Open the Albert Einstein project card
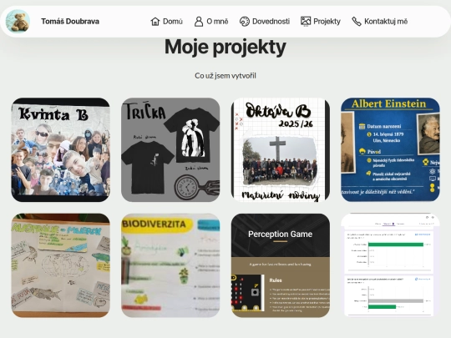This screenshot has width=451, height=338. point(390,149)
